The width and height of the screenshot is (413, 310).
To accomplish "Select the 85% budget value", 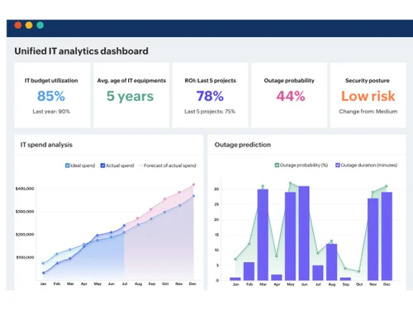I will click(51, 96).
